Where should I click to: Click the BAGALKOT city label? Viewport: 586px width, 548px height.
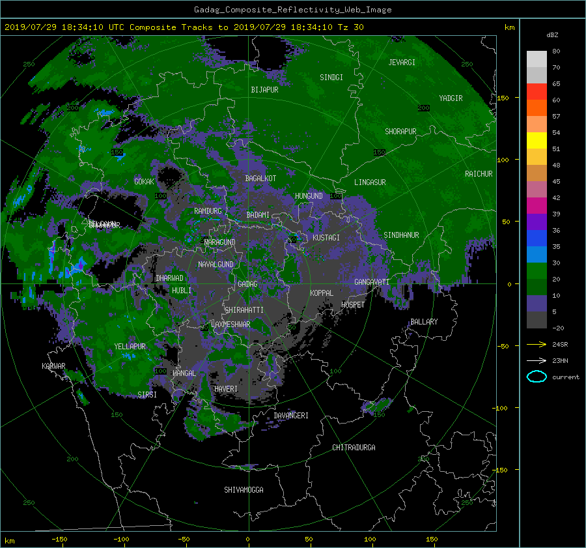(260, 179)
